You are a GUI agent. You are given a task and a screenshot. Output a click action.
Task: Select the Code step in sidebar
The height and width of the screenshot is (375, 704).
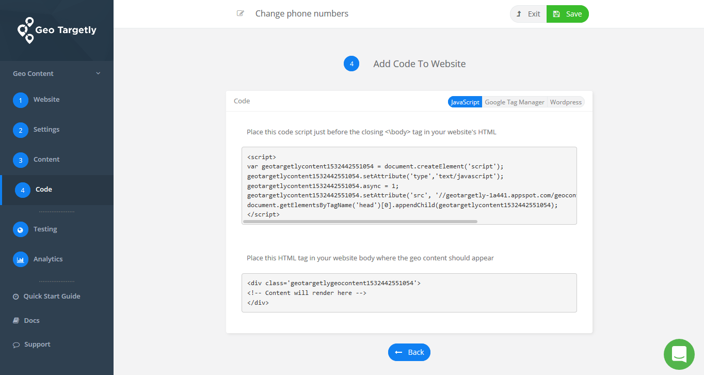pos(57,190)
